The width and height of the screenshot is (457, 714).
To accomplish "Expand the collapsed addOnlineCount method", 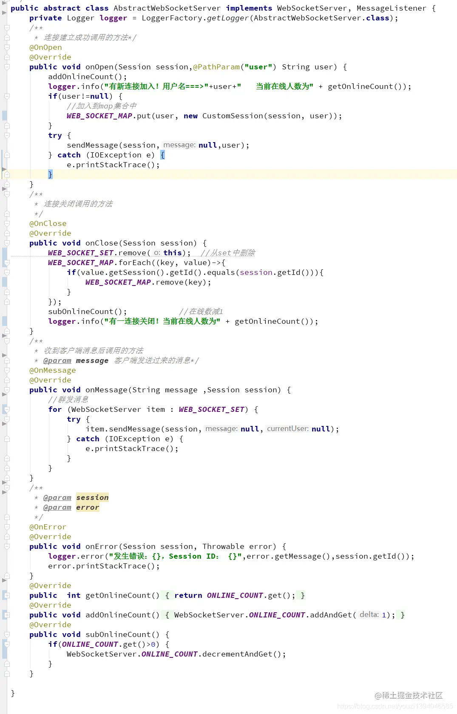I will [x=7, y=615].
